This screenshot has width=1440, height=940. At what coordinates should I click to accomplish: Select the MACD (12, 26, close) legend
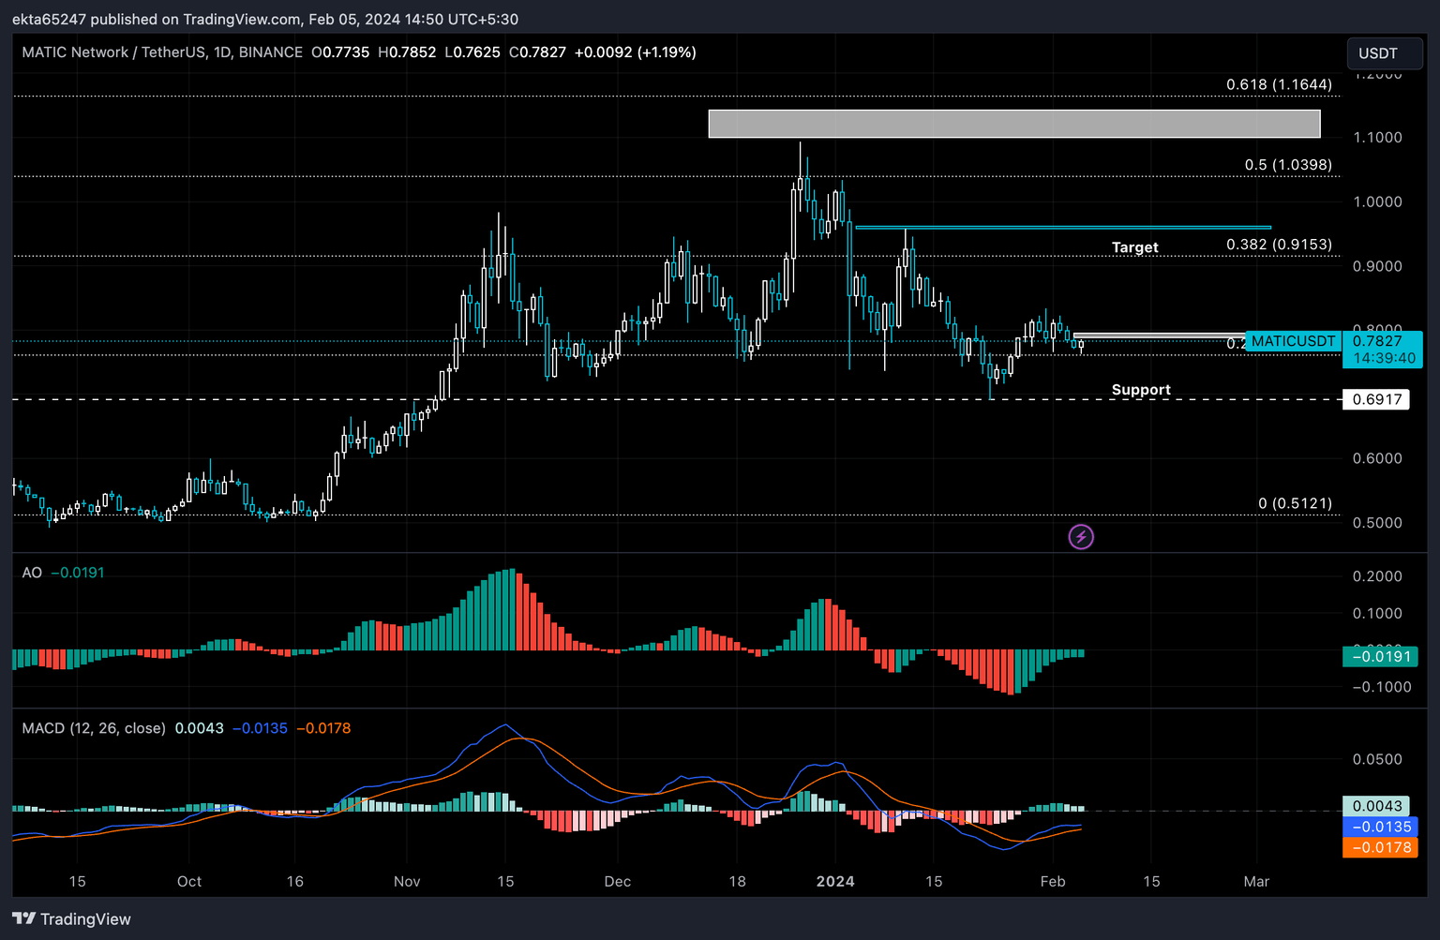pos(94,728)
